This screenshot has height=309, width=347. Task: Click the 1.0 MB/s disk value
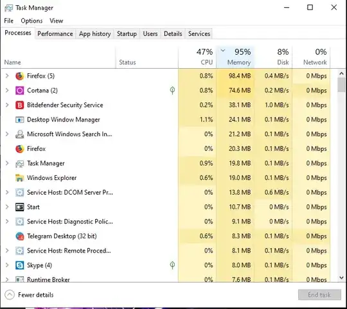point(276,105)
